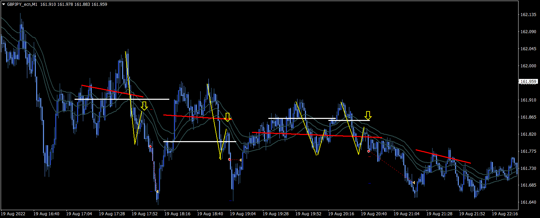Click the 19 Aug 20:40 time label
This screenshot has width=540, height=218.
tap(374, 214)
